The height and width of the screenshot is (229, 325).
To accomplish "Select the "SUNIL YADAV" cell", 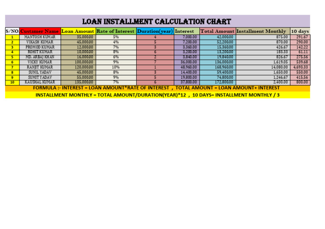I will click(x=40, y=72).
